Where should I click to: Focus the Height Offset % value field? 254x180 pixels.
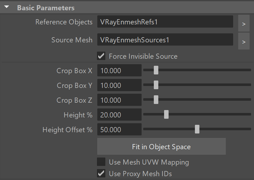pos(119,129)
